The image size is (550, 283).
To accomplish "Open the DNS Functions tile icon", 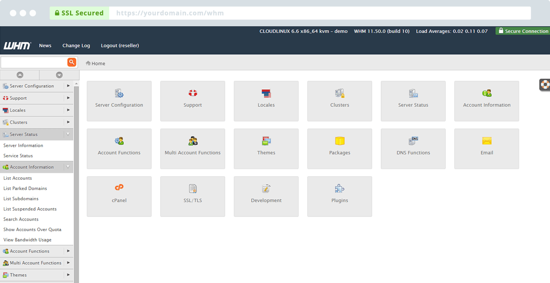I will point(413,141).
